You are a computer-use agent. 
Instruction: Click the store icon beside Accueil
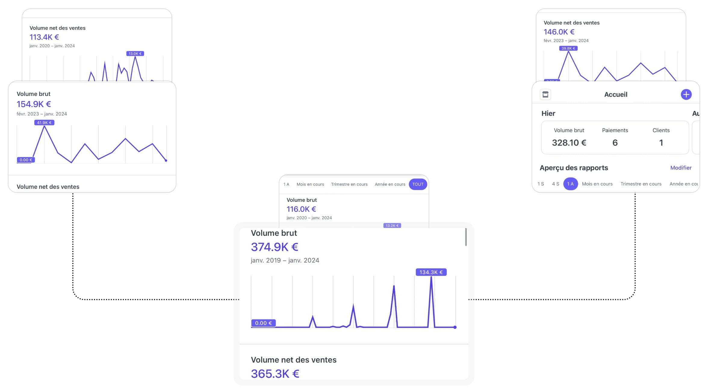point(545,94)
